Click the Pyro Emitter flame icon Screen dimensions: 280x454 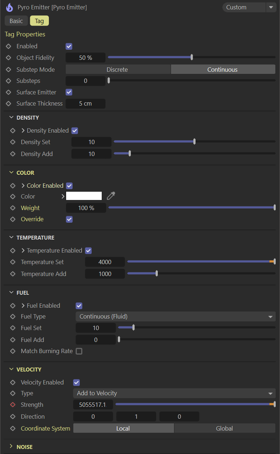(x=9, y=7)
